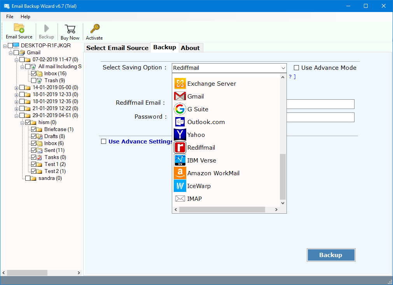Choose Exchange Server text entry
This screenshot has width=393, height=285.
click(x=211, y=83)
